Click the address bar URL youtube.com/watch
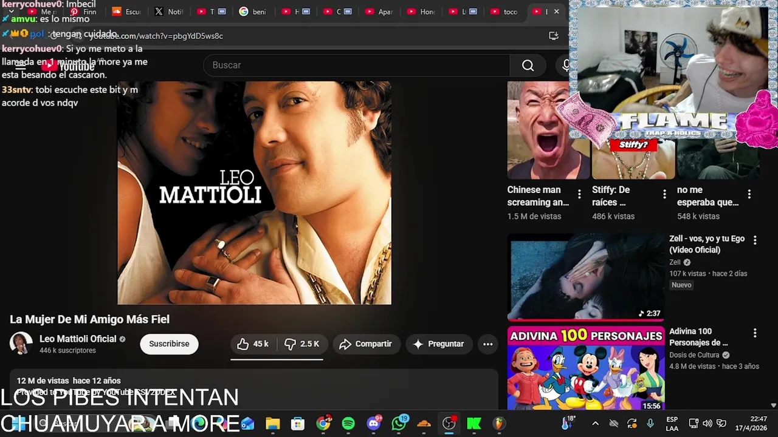This screenshot has height=437, width=778. pos(156,36)
